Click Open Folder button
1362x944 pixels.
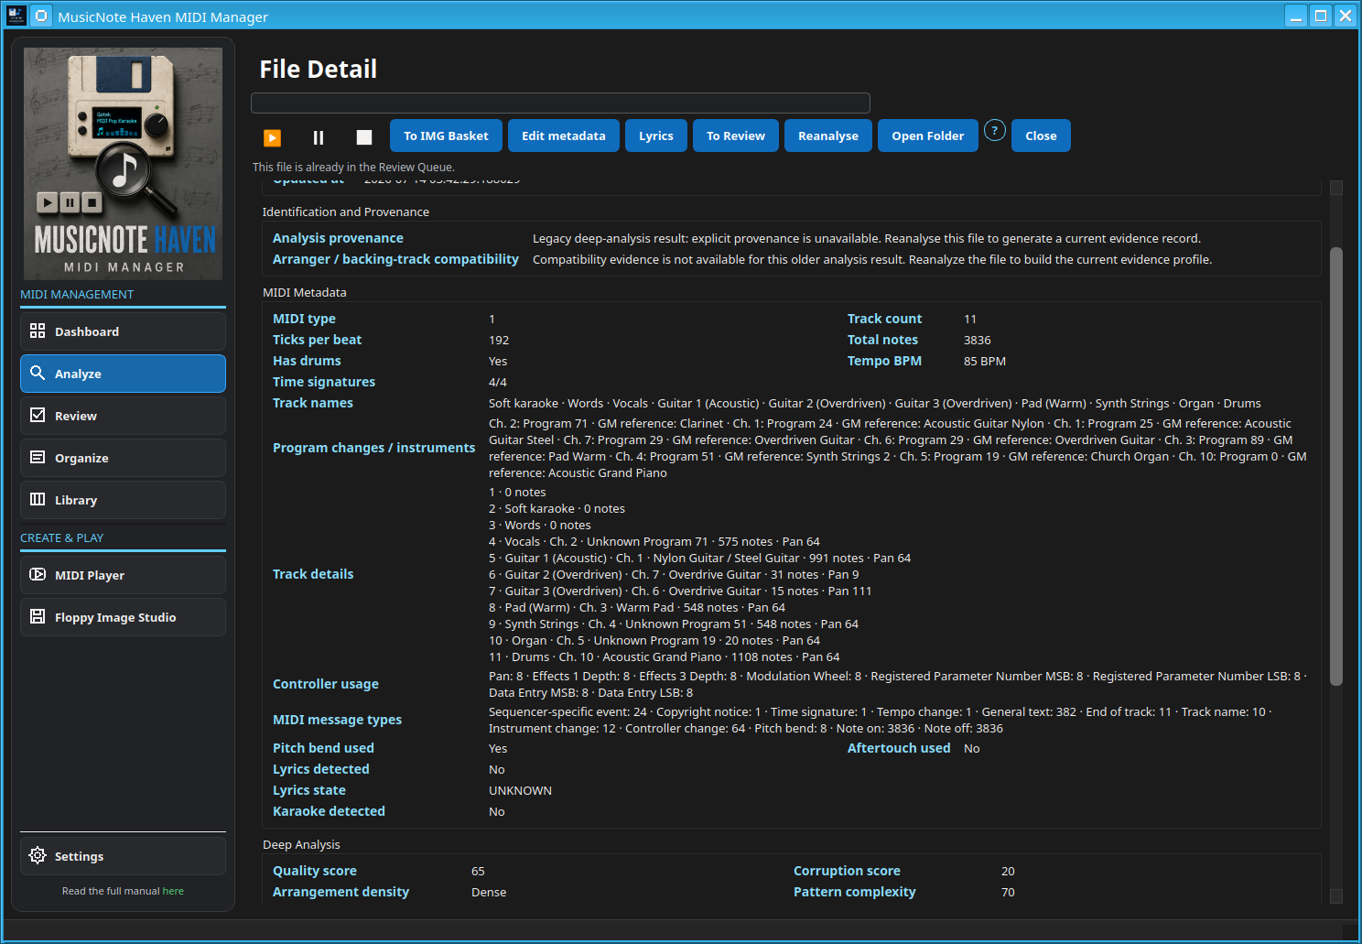point(928,136)
